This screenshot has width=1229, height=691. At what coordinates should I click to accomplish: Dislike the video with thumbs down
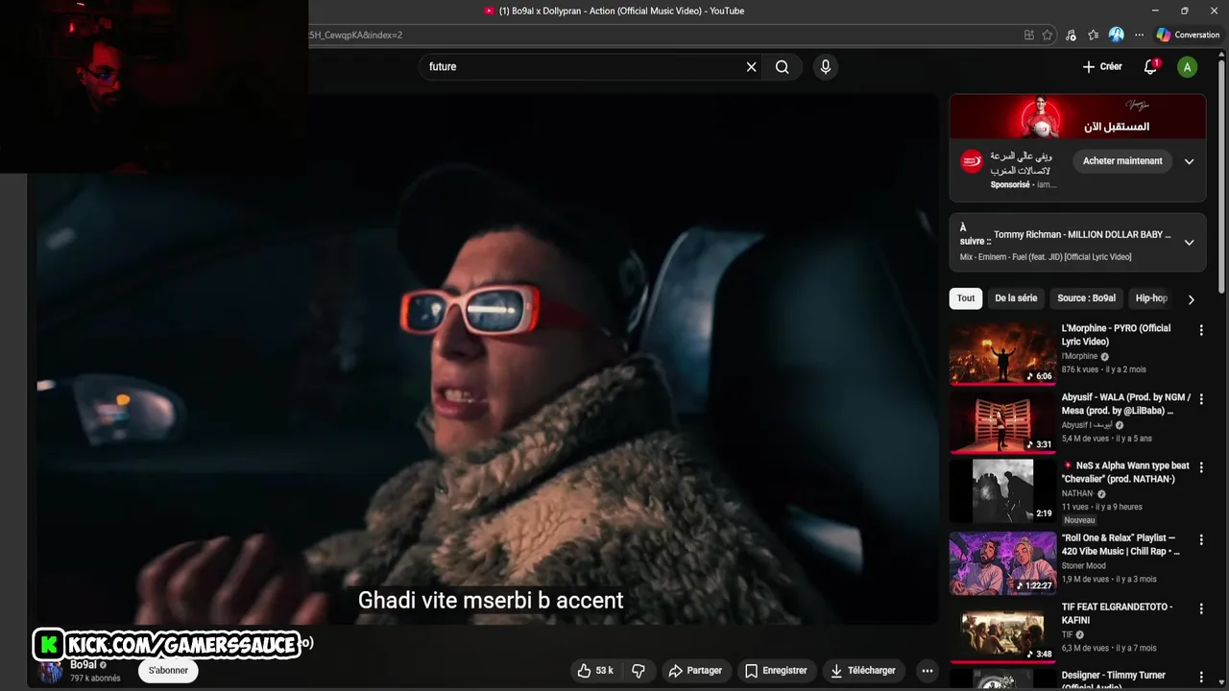(x=638, y=671)
